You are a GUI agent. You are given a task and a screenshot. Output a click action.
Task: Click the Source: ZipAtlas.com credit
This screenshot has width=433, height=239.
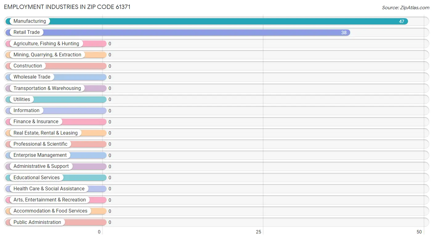pyautogui.click(x=406, y=8)
